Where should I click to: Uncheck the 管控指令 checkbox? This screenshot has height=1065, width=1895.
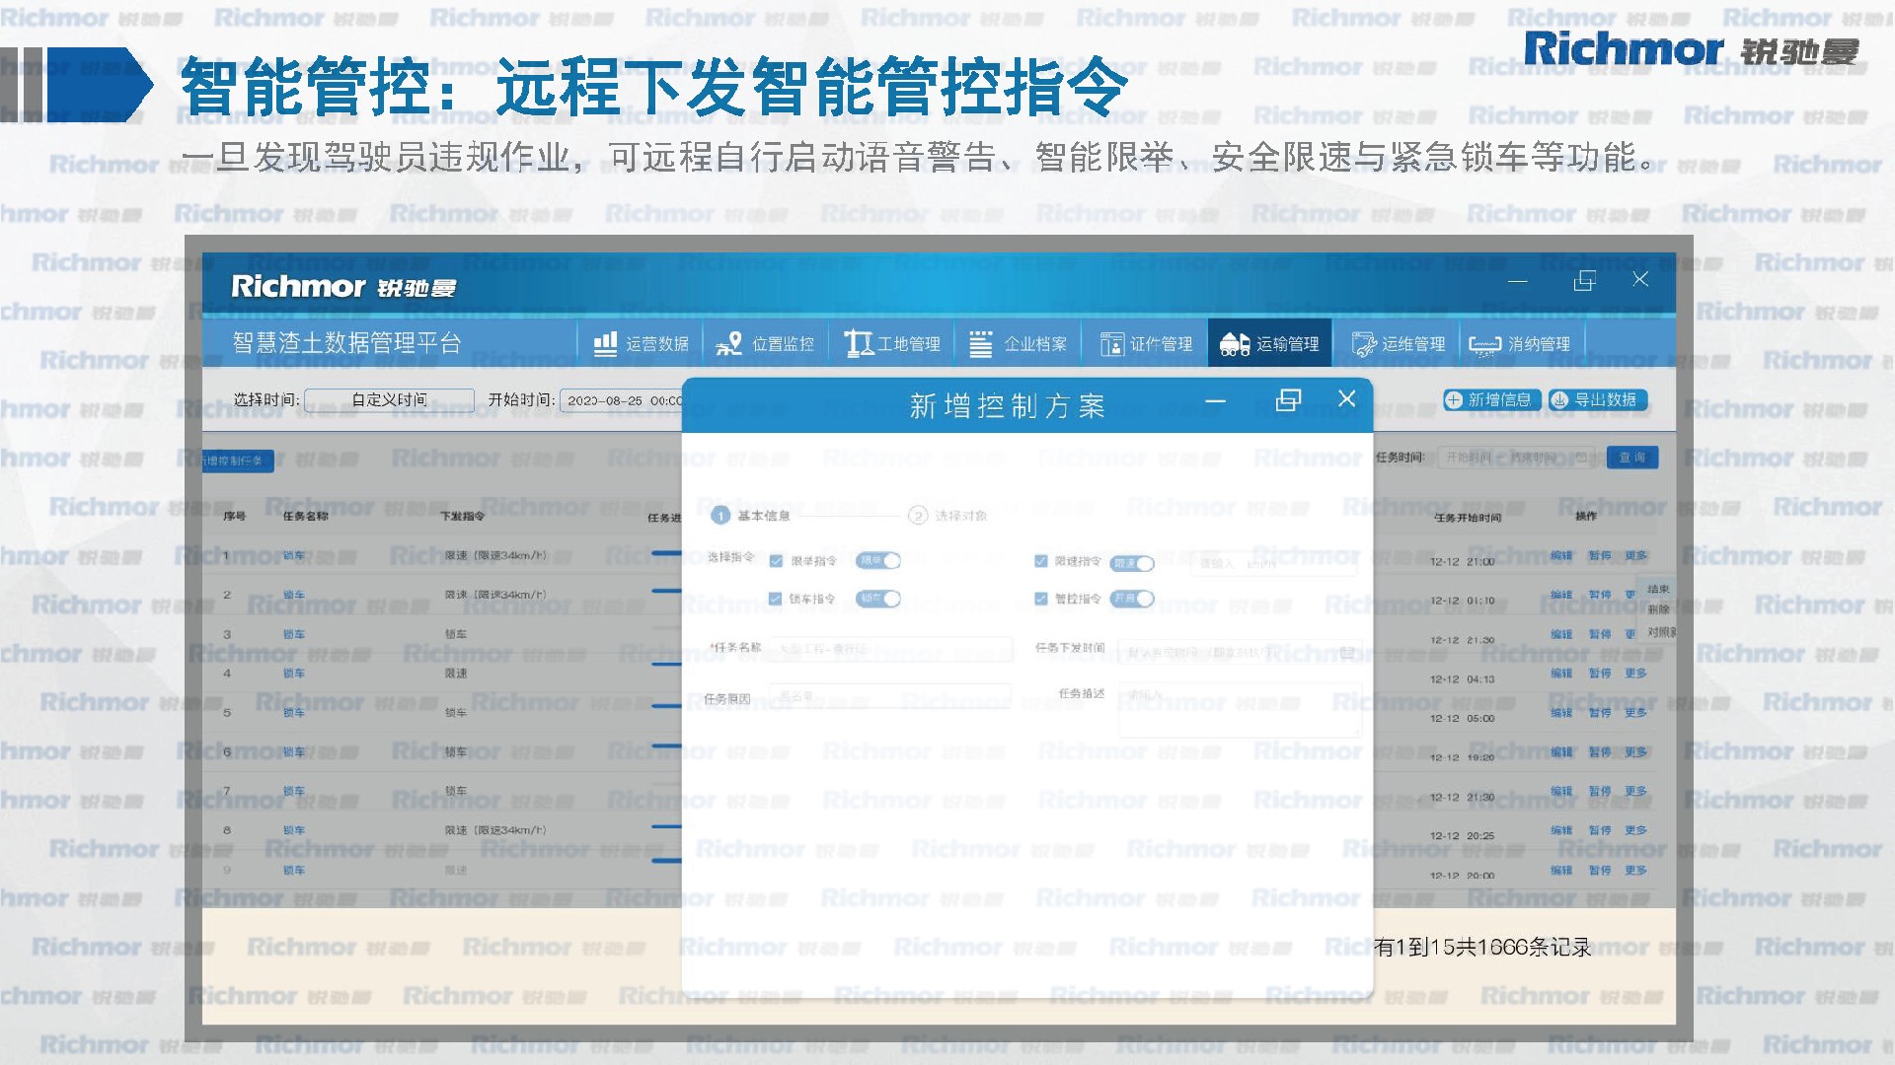pyautogui.click(x=1040, y=599)
